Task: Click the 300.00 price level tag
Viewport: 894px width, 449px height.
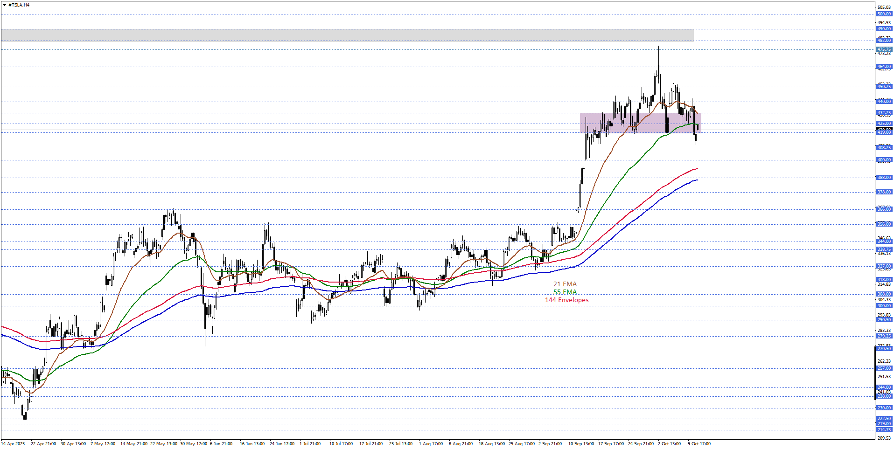Action: click(884, 306)
